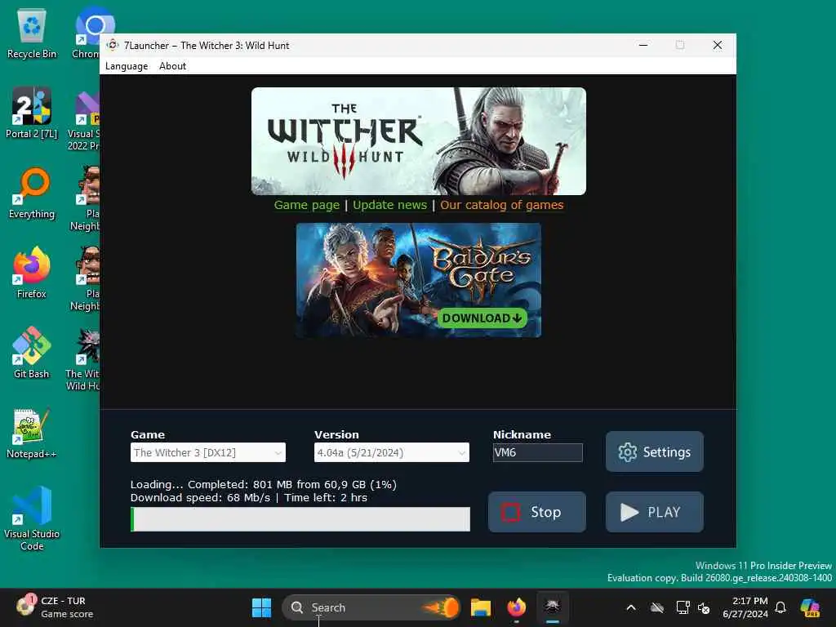This screenshot has height=627, width=836.
Task: Show hidden system tray icons
Action: click(x=631, y=607)
